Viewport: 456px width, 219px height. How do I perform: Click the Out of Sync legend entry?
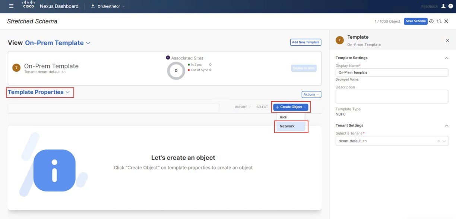[199, 70]
